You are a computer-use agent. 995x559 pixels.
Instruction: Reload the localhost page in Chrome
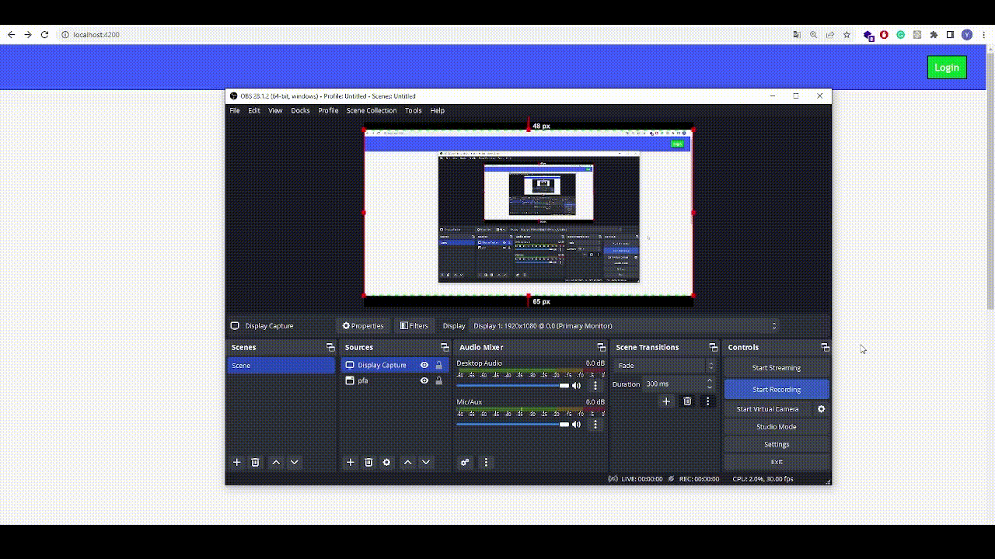(x=44, y=35)
